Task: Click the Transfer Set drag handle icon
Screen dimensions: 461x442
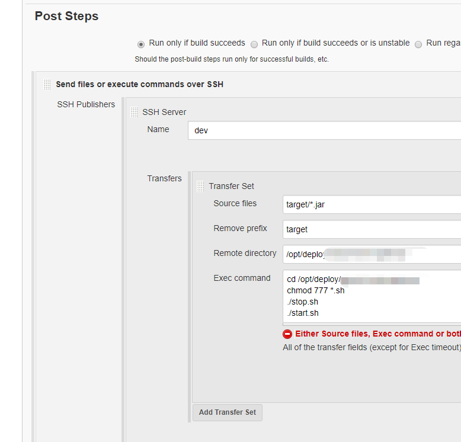Action: [x=200, y=186]
